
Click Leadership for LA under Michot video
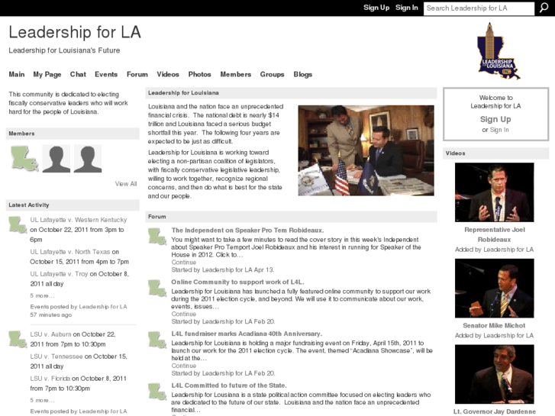[x=508, y=336]
